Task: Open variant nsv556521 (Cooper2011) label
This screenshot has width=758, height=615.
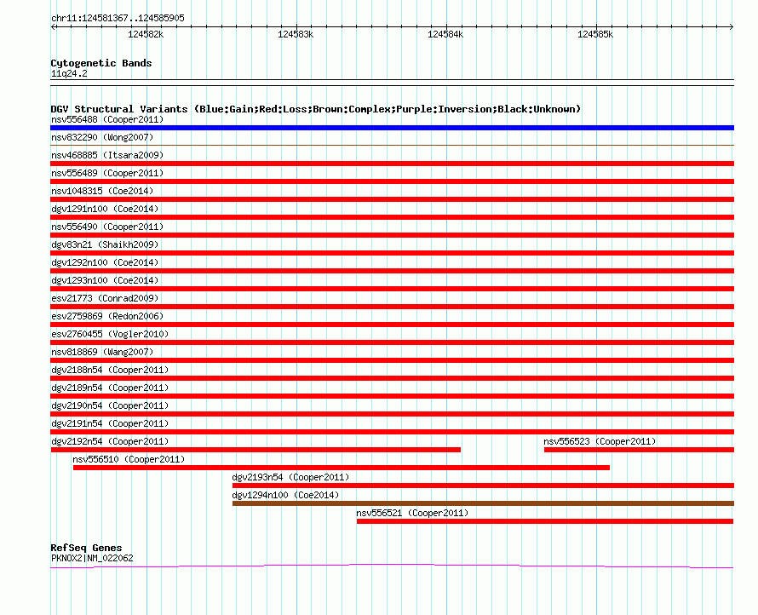Action: [x=412, y=513]
